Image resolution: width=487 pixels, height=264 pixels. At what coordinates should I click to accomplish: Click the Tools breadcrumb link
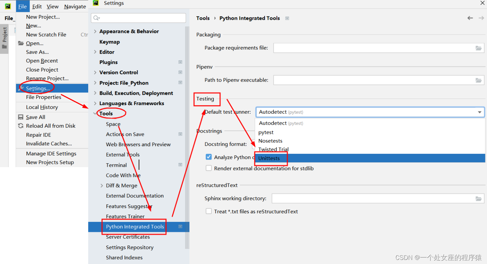tap(203, 18)
